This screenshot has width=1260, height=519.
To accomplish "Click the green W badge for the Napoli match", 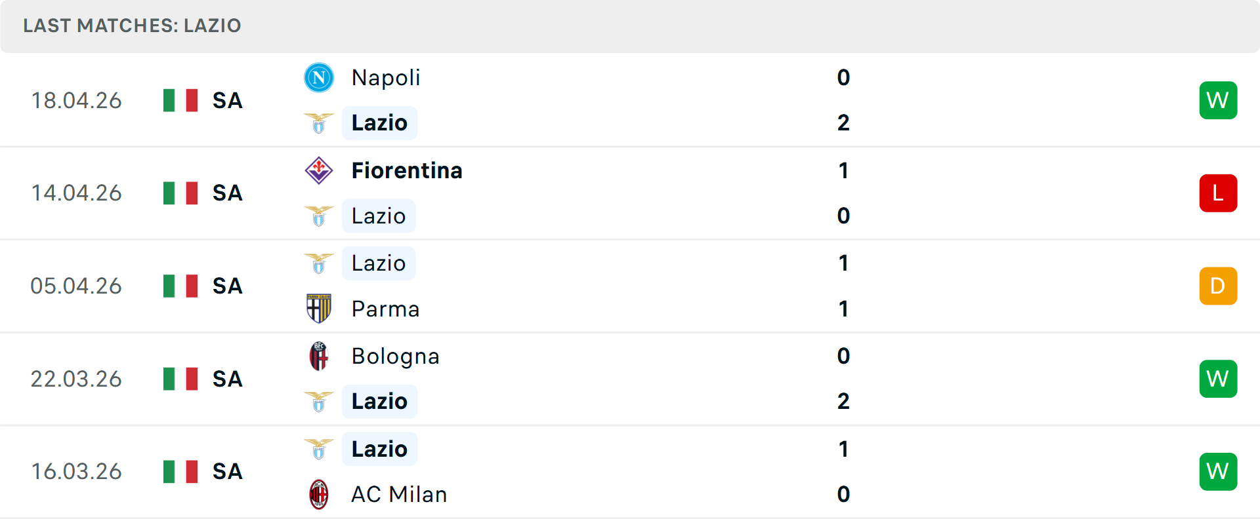I will click(1218, 100).
